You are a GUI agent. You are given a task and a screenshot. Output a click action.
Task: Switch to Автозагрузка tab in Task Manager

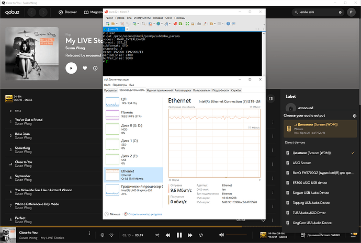pyautogui.click(x=183, y=90)
